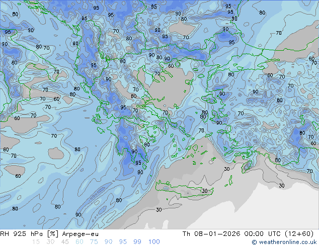The image size is (319, 246).
Task: Click legend value 60 in bottom color scale
Action: 79,242
